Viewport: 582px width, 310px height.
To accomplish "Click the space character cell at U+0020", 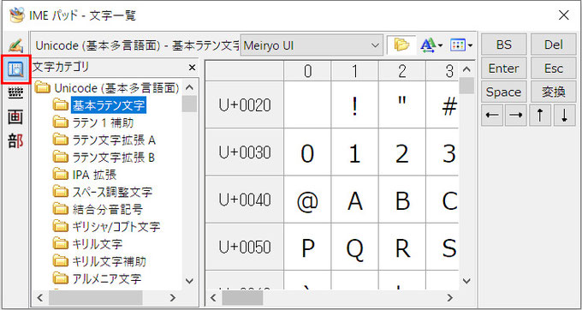I will click(x=307, y=105).
